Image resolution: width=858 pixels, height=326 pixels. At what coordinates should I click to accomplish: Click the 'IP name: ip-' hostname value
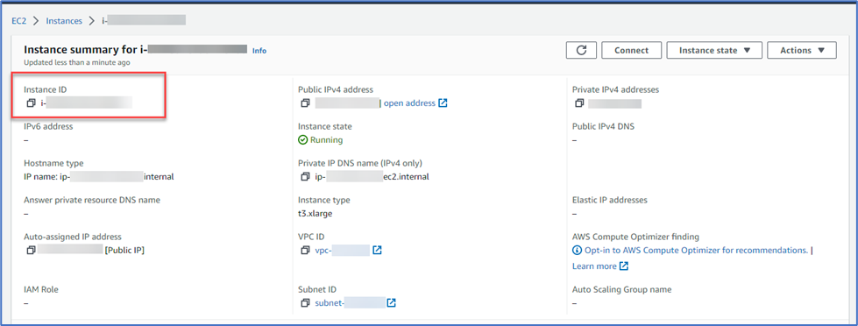click(x=99, y=177)
